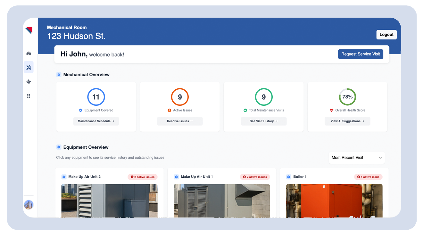Click the red company logo at top left

tap(29, 30)
